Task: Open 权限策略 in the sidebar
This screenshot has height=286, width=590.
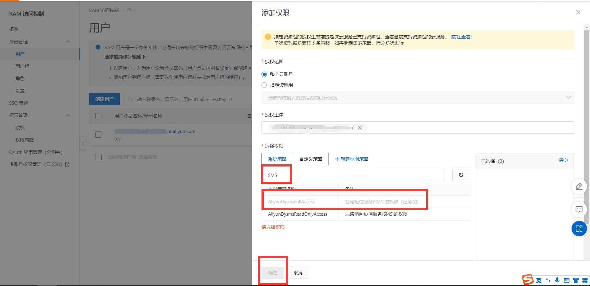Action: click(25, 140)
